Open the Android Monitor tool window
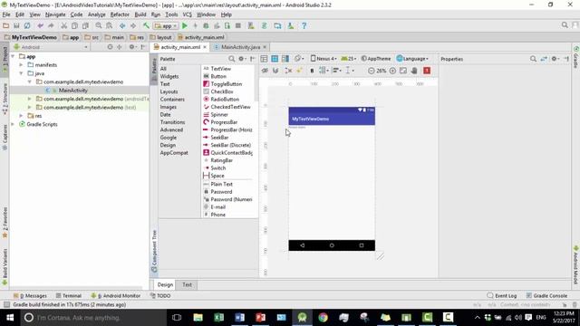Viewport: 580px width, 326px height. pyautogui.click(x=116, y=296)
